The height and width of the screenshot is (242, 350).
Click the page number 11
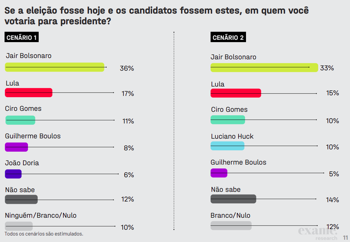tap(345, 237)
